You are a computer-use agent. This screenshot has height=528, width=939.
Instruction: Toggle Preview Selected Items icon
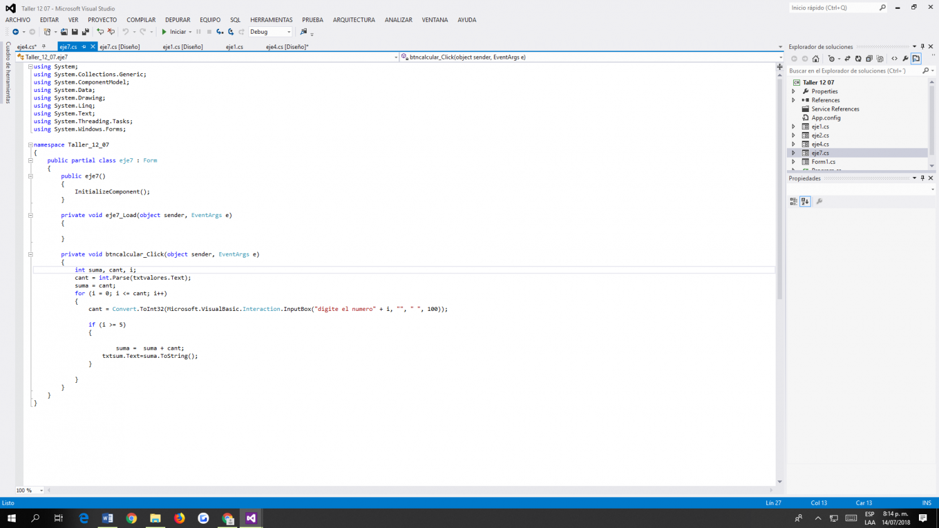(916, 59)
